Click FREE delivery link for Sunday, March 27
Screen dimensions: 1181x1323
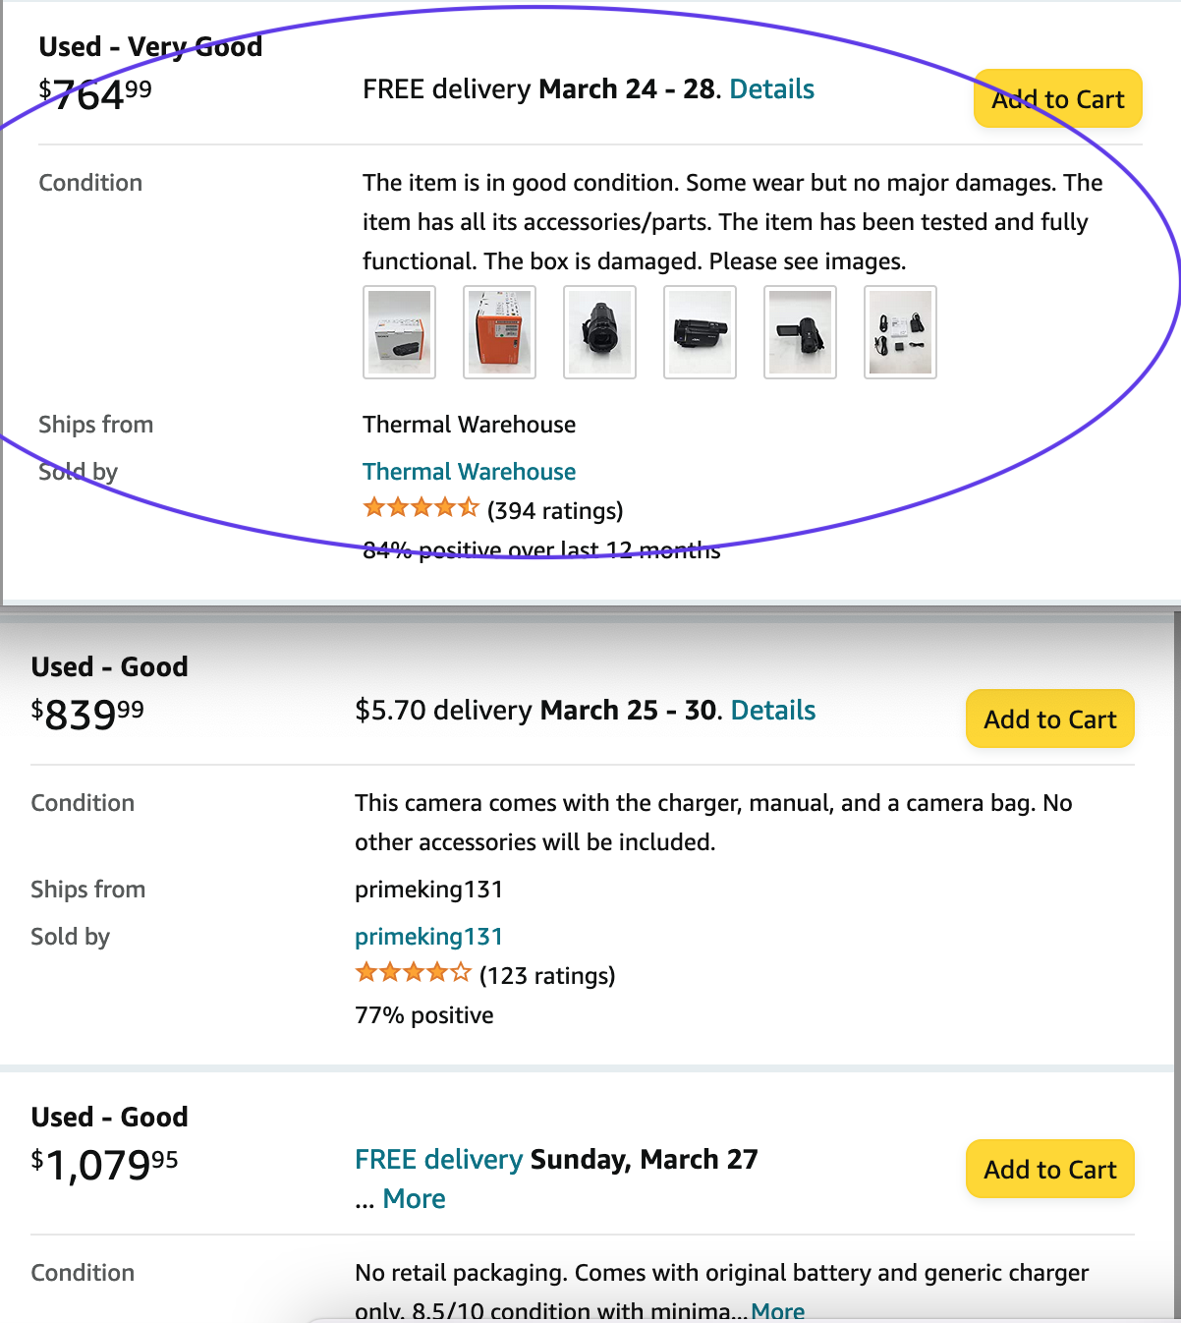coord(438,1160)
